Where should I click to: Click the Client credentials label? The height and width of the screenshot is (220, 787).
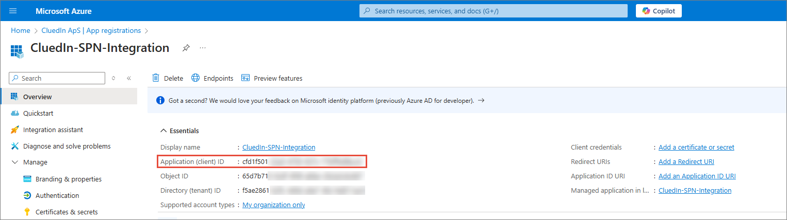pyautogui.click(x=596, y=147)
